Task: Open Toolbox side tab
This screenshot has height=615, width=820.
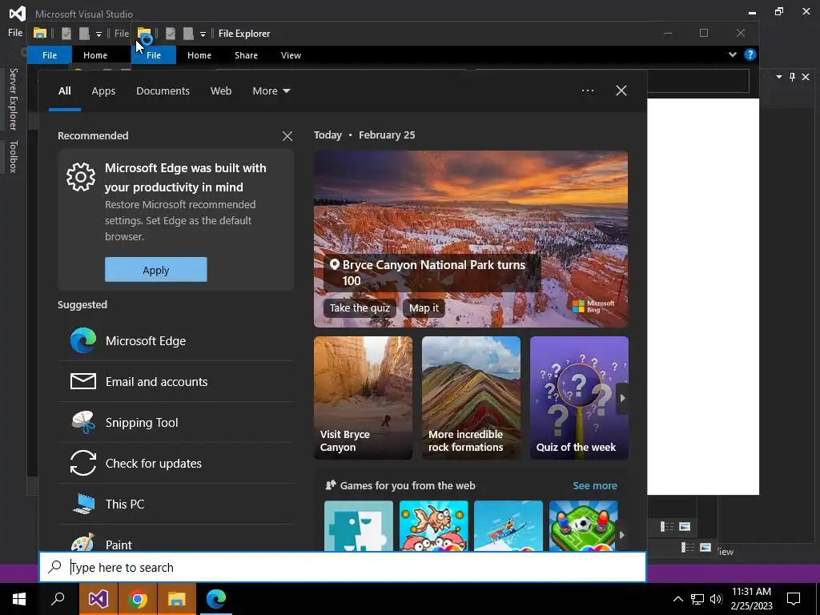Action: [14, 156]
